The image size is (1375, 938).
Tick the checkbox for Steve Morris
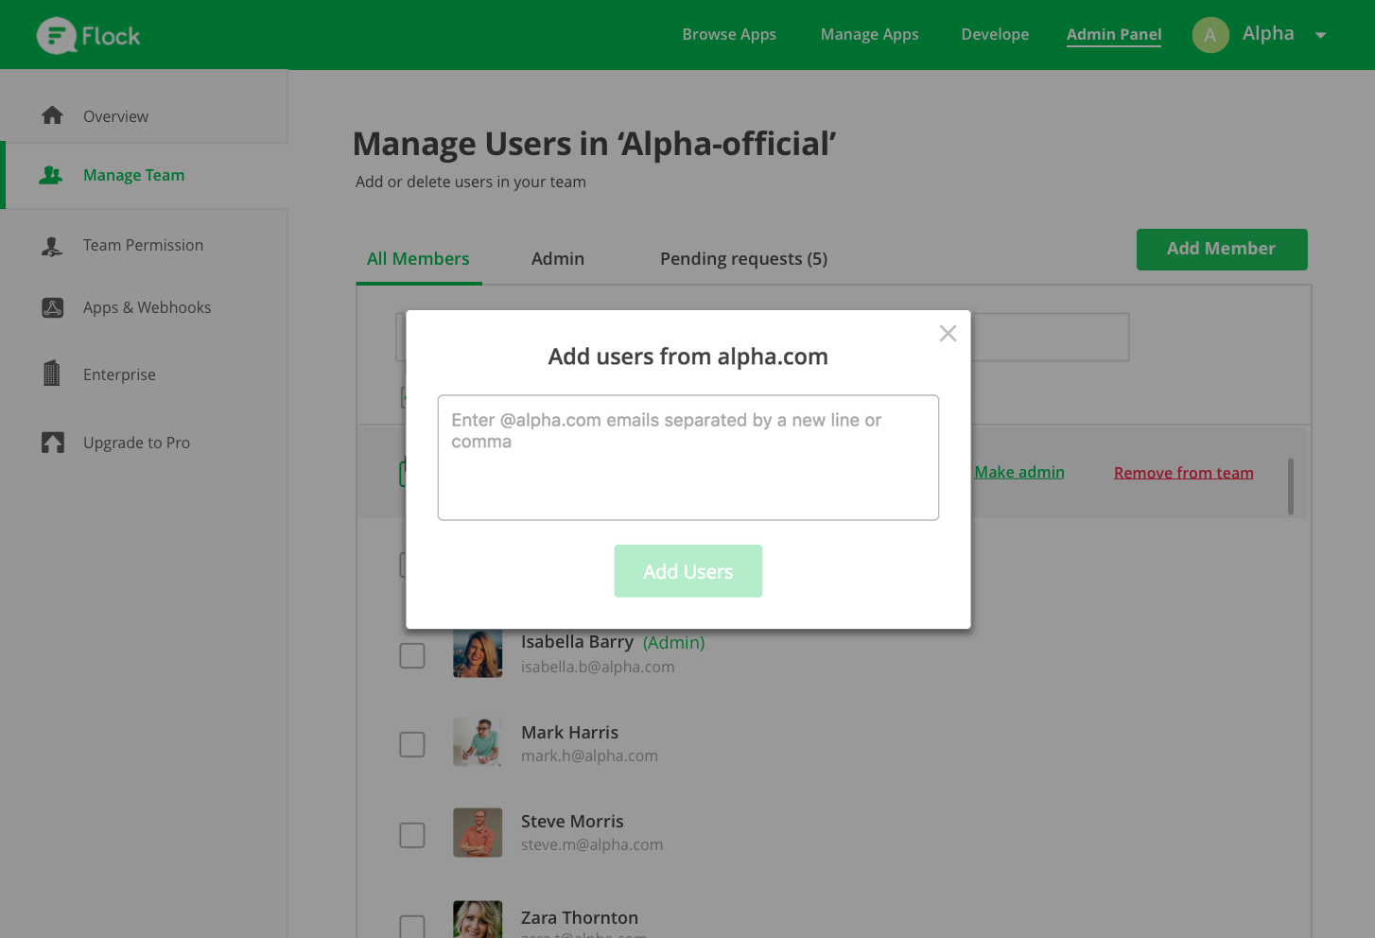(412, 835)
